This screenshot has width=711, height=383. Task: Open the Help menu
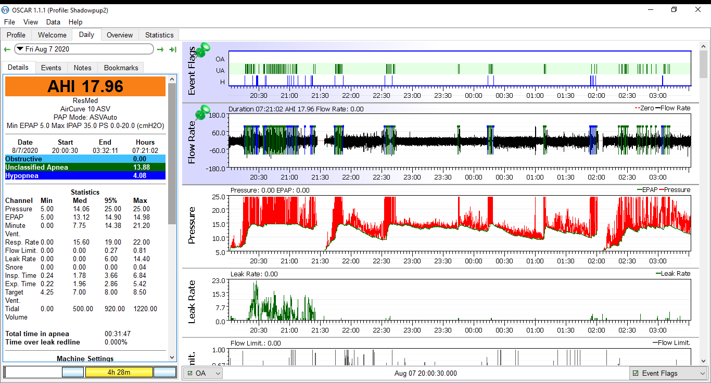[x=75, y=22]
